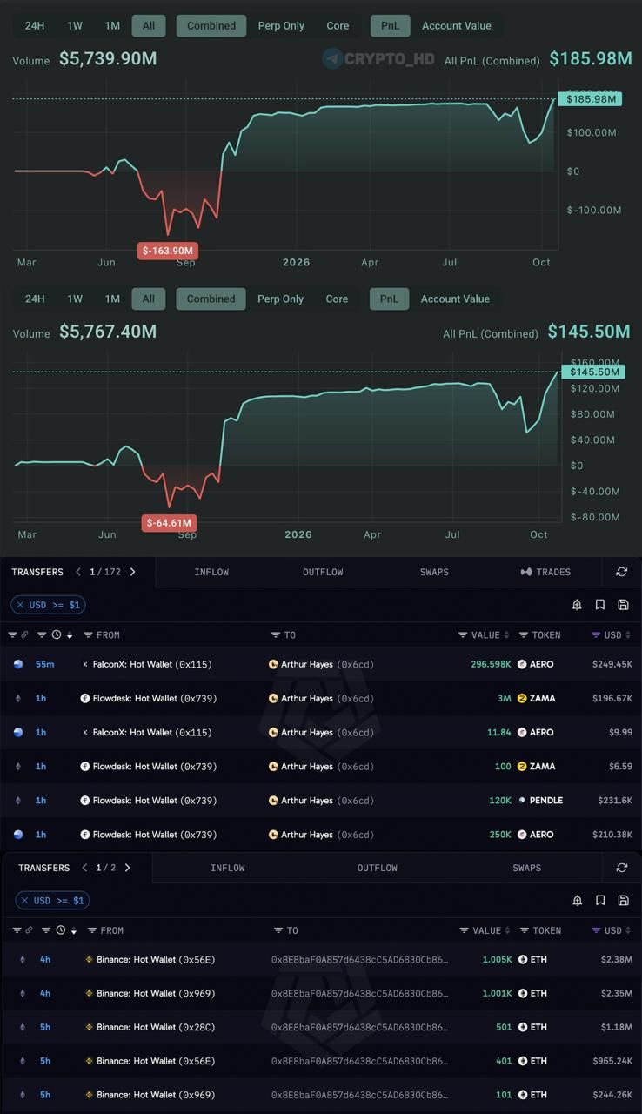Select 24H range on the $185.98M chart
The width and height of the screenshot is (642, 1114).
click(x=35, y=25)
